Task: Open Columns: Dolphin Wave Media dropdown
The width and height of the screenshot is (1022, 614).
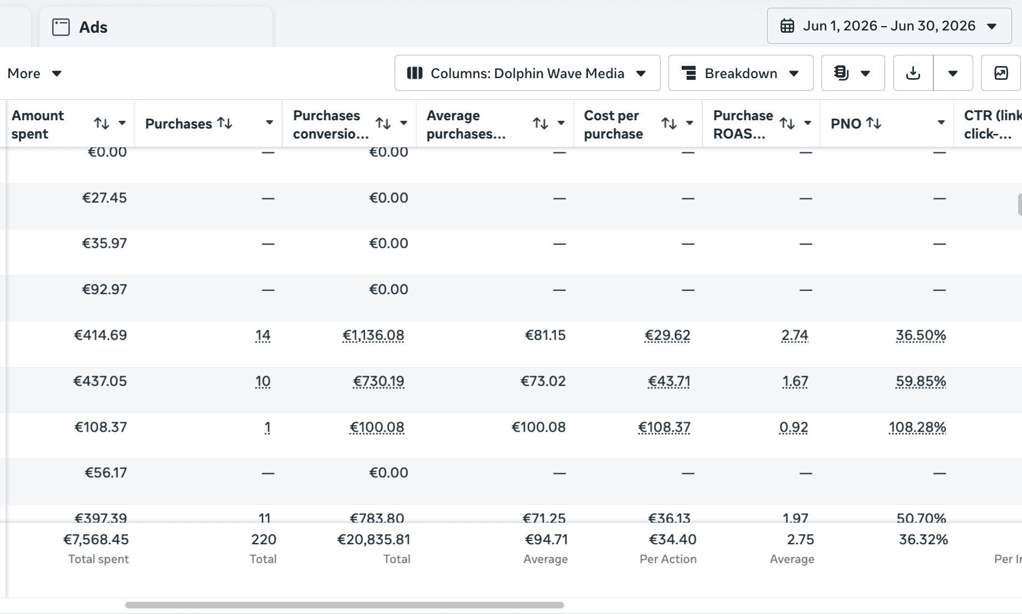Action: tap(527, 73)
